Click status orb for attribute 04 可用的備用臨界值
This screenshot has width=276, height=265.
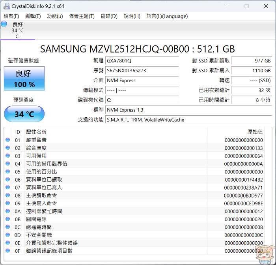point(7,164)
